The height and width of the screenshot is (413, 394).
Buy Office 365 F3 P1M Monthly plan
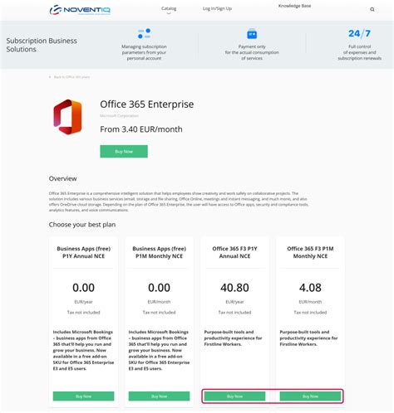tap(310, 396)
